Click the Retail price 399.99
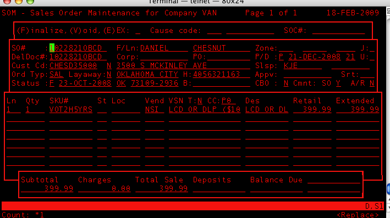This screenshot has height=218, width=390. coord(312,109)
